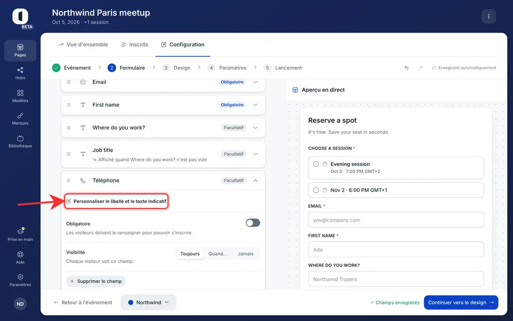Viewport: 513px width, 321px height.
Task: Click the text type icon of Job title
Action: pyautogui.click(x=83, y=154)
